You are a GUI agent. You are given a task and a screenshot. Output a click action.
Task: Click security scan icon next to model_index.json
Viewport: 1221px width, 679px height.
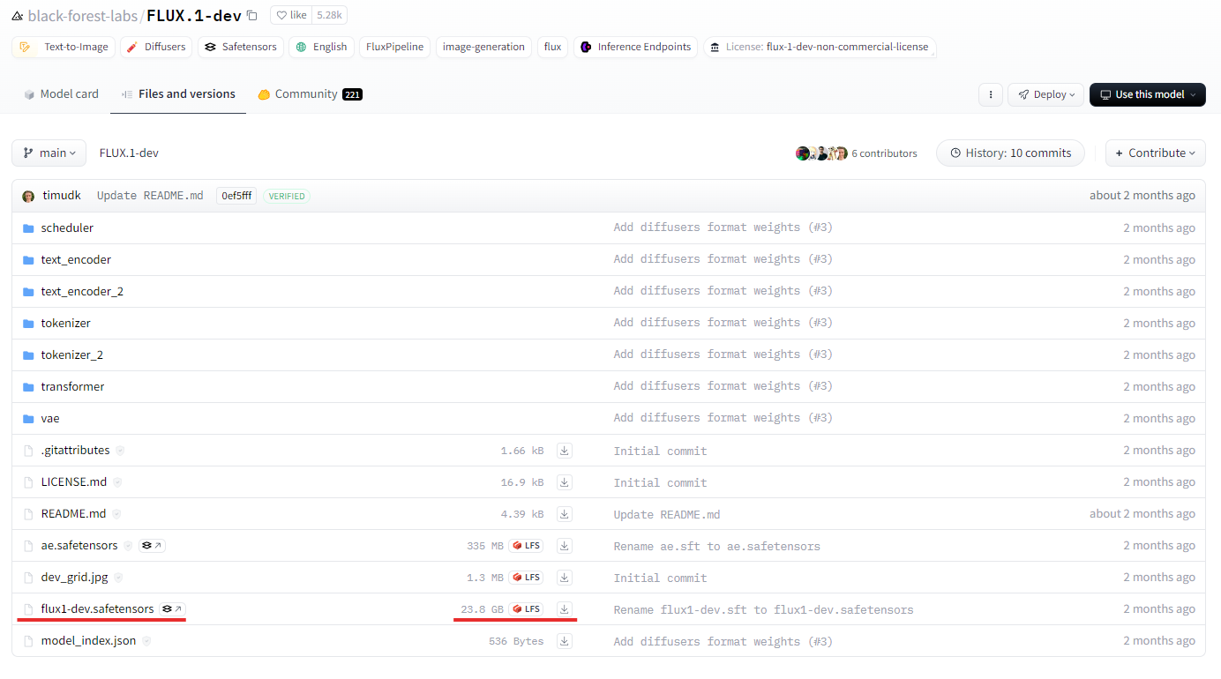pyautogui.click(x=146, y=641)
